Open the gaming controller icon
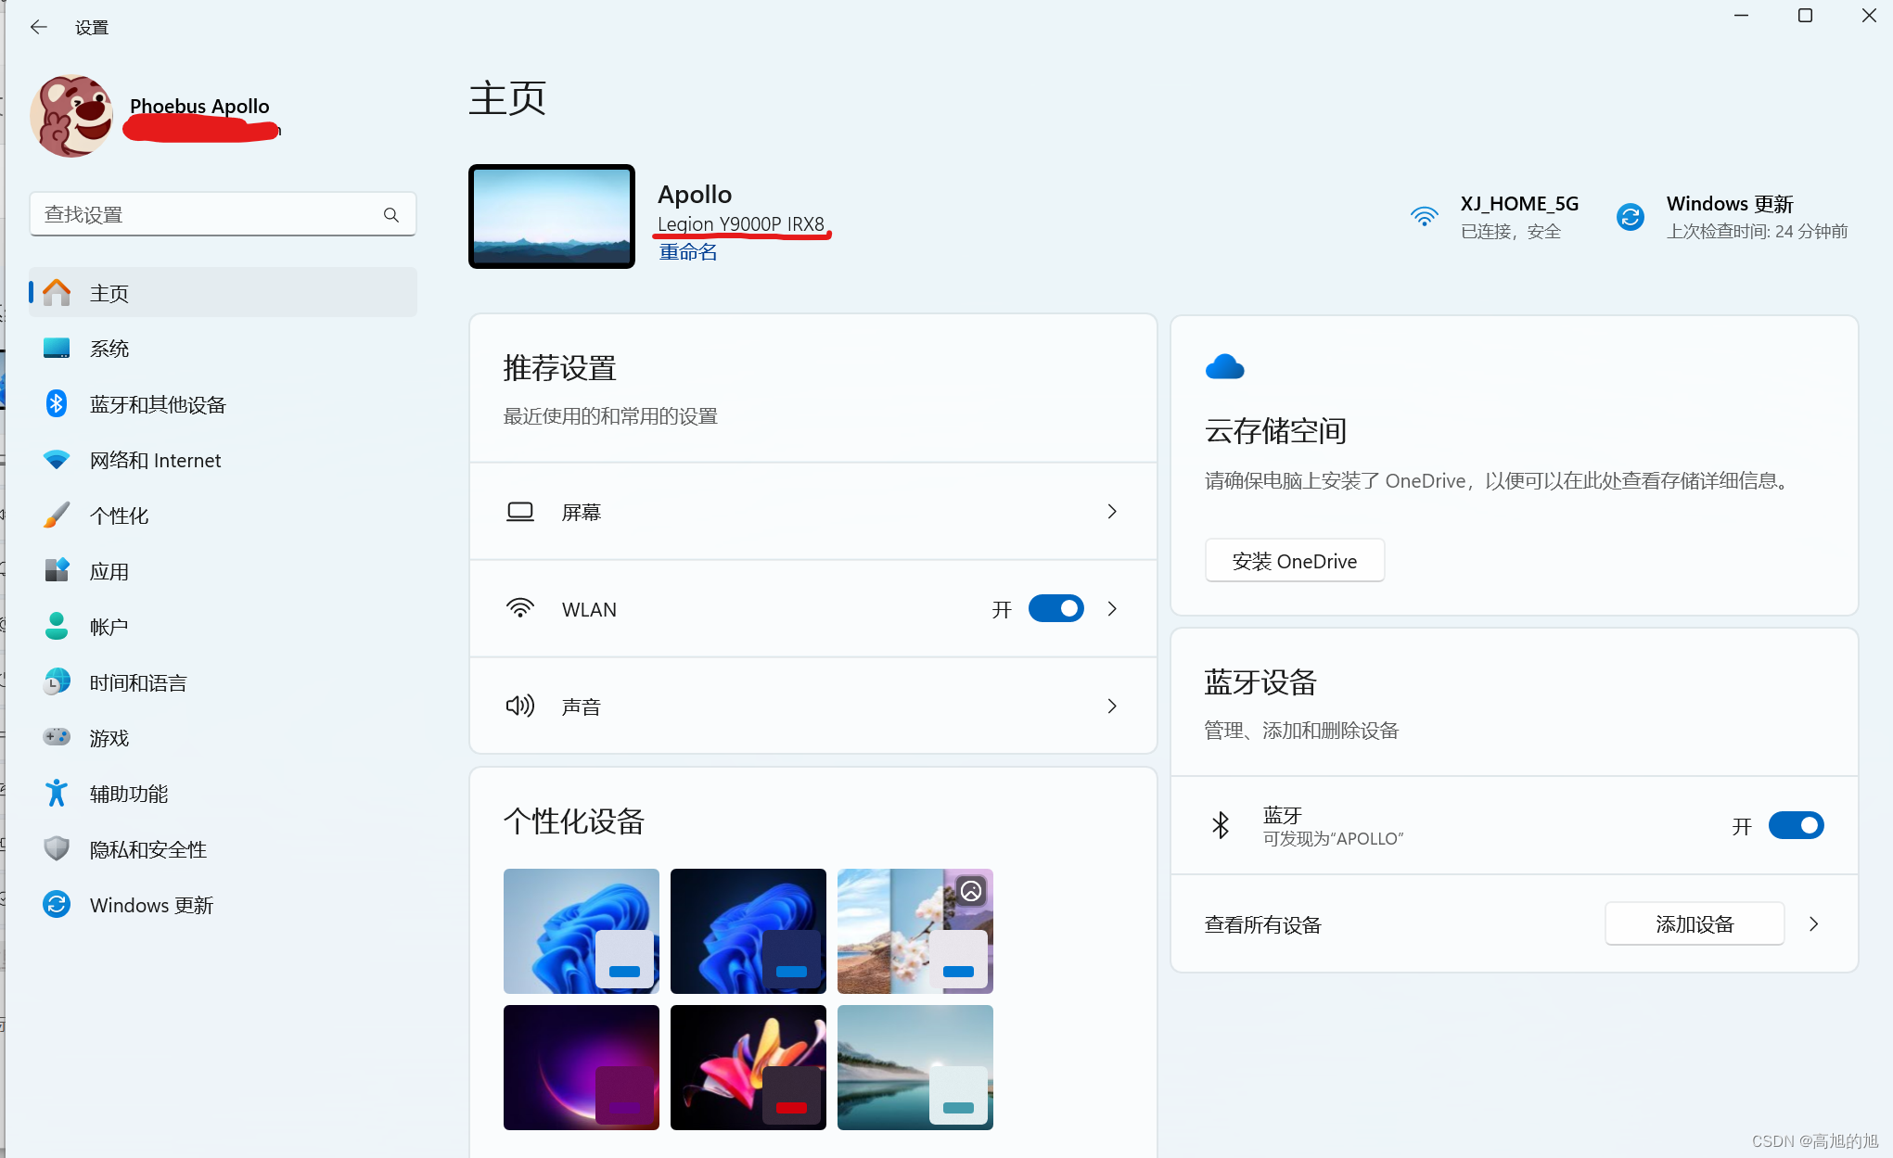The width and height of the screenshot is (1893, 1158). [57, 738]
